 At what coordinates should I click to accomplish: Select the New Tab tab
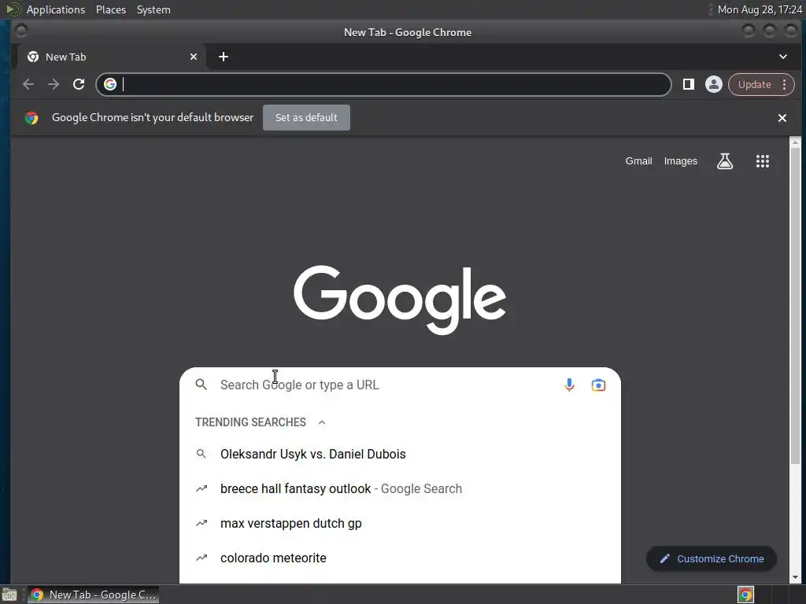tap(112, 57)
